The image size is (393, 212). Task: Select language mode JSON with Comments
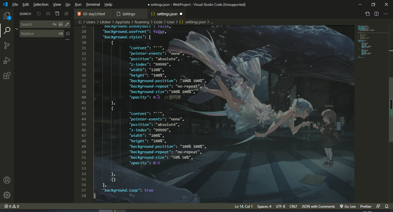[x=318, y=207]
